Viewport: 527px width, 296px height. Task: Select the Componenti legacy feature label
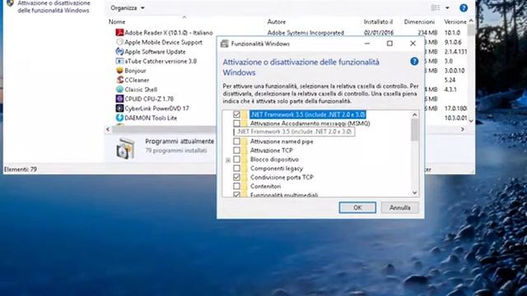(x=277, y=169)
